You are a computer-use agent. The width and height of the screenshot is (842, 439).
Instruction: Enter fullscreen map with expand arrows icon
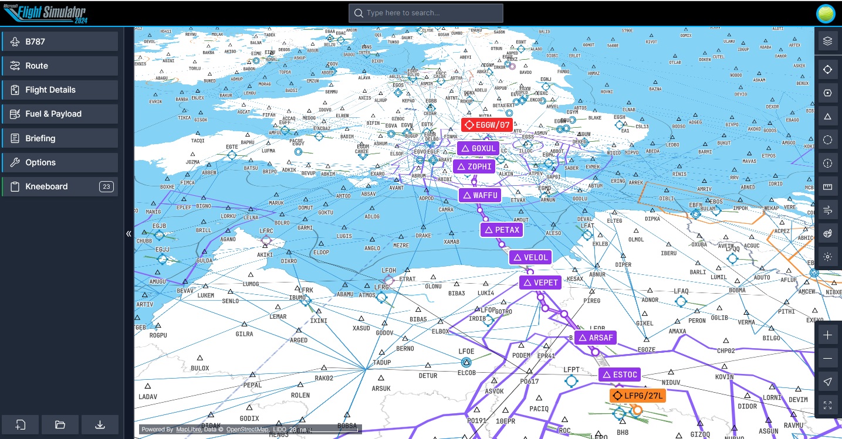pos(827,405)
